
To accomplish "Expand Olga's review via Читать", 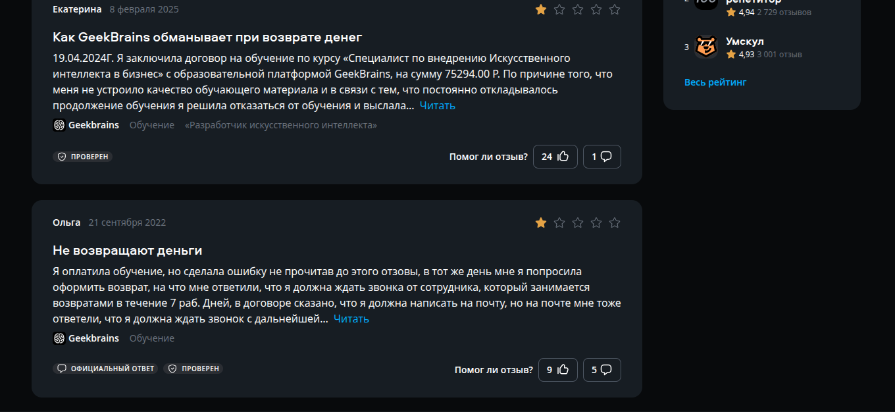I will [351, 319].
